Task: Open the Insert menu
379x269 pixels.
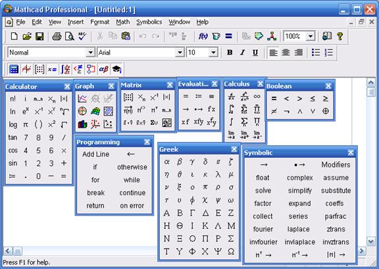Action: pos(76,22)
